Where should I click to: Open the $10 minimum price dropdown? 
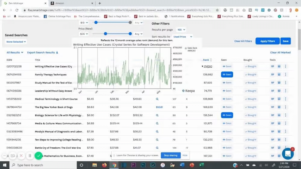[x=84, y=23]
